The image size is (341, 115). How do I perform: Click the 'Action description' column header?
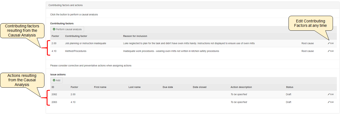241,87
